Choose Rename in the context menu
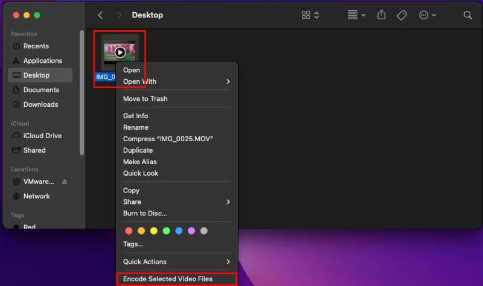Image resolution: width=483 pixels, height=286 pixels. pos(176,127)
